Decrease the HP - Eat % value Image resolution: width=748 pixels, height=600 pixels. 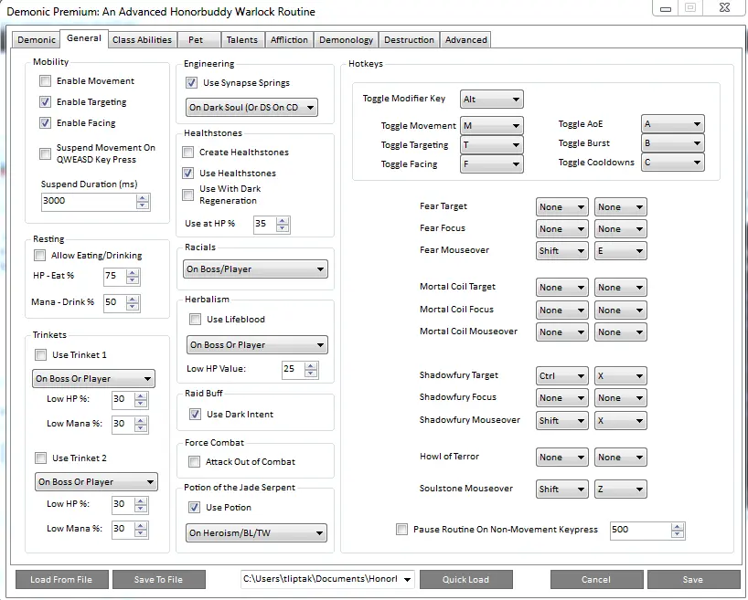133,280
